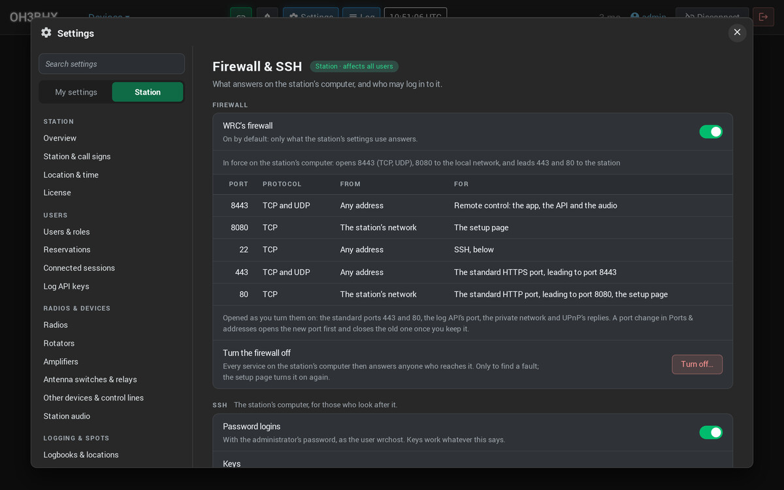Click the PORT column header
The height and width of the screenshot is (490, 784).
[x=238, y=184]
